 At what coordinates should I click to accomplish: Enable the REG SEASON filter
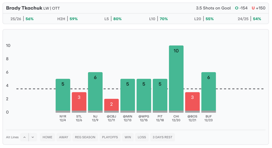[x=85, y=137]
